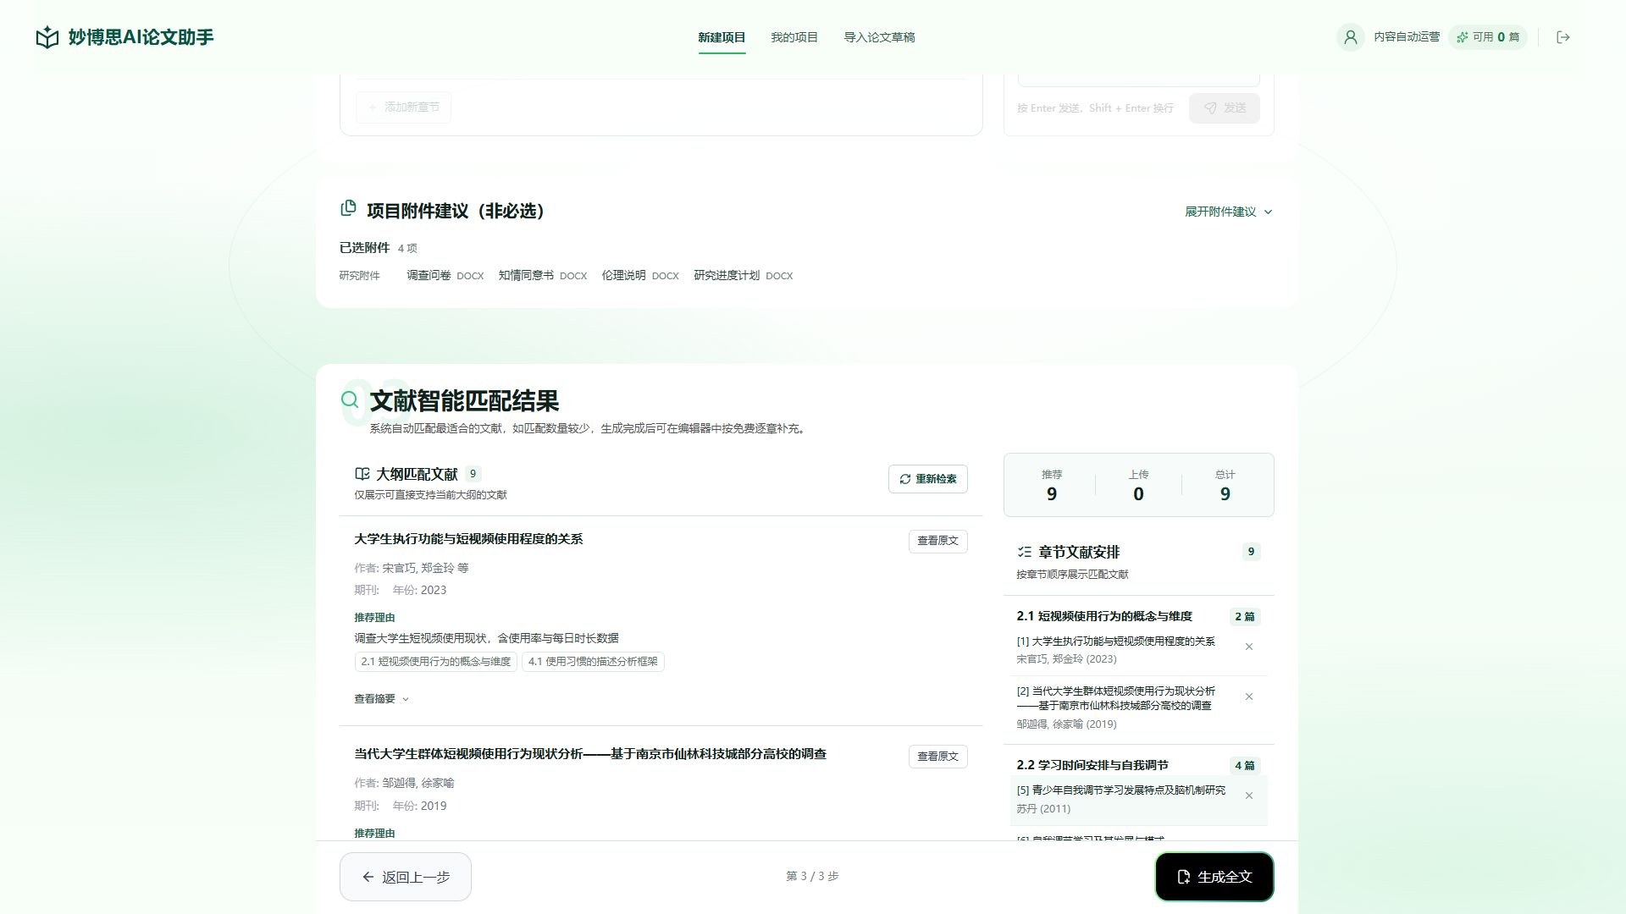Click 生成全文 button

1214,877
